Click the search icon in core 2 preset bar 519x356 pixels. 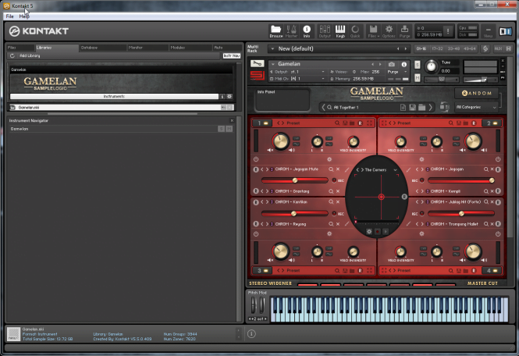tap(451, 123)
